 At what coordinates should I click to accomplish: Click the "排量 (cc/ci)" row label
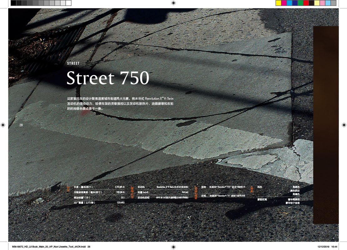point(143,192)
